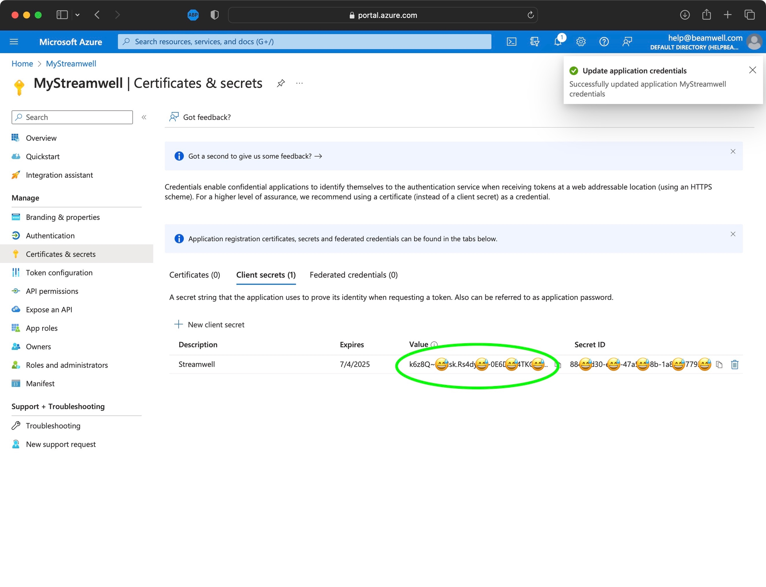
Task: Collapse the left sidebar menu
Action: tap(144, 117)
